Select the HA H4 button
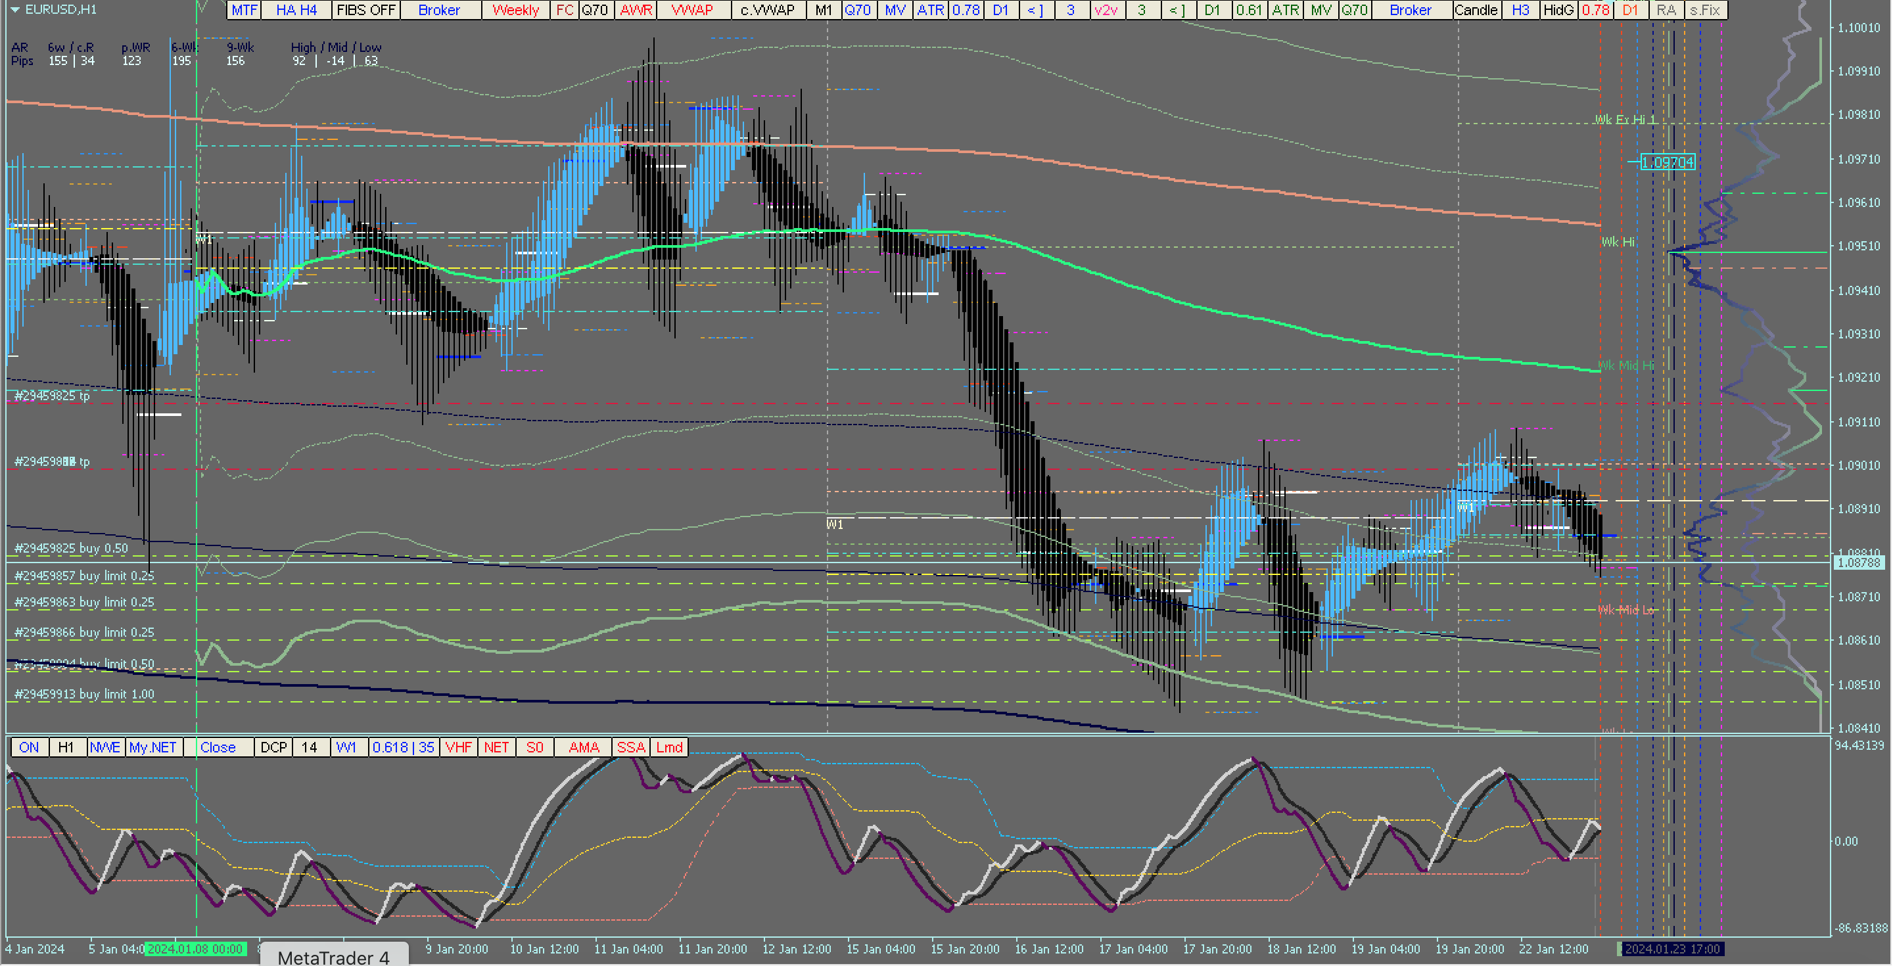 pos(296,10)
